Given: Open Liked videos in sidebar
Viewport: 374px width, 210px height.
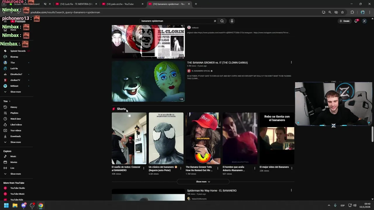Looking at the screenshot, I should click(x=16, y=125).
